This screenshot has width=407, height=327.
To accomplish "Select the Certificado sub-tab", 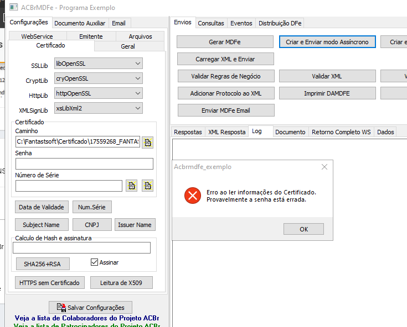I will [x=50, y=45].
